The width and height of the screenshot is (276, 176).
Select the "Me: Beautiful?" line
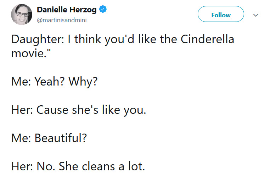click(x=49, y=138)
